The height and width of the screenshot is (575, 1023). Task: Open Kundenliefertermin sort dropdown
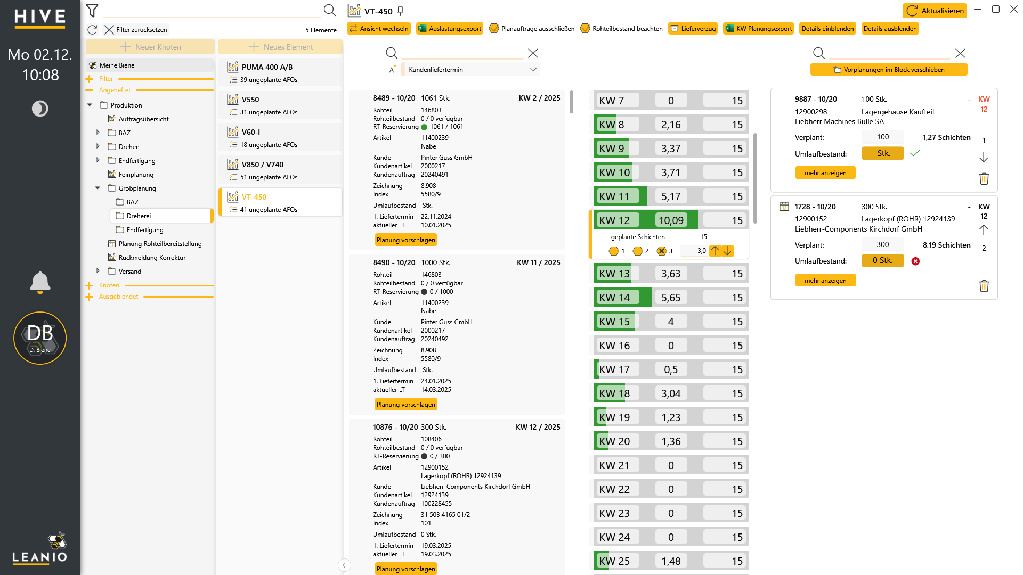[472, 70]
